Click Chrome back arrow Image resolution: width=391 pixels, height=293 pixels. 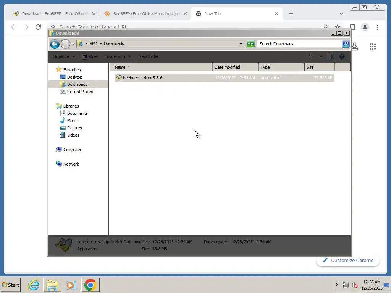(x=14, y=27)
